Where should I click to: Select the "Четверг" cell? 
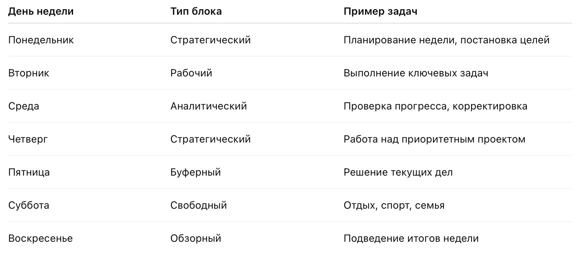click(28, 139)
